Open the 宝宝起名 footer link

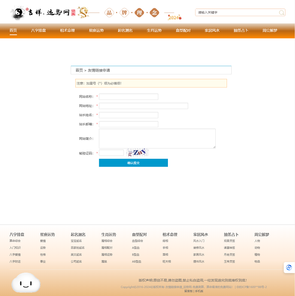click(x=76, y=241)
